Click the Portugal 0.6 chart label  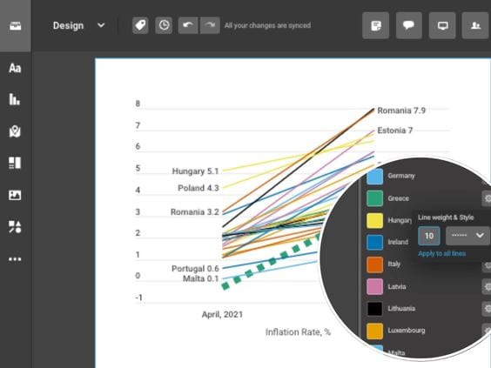(x=195, y=269)
